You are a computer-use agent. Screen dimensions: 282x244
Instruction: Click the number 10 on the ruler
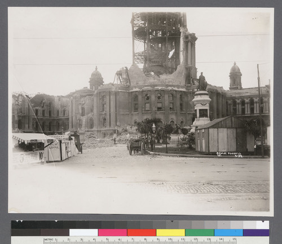tap(170, 239)
